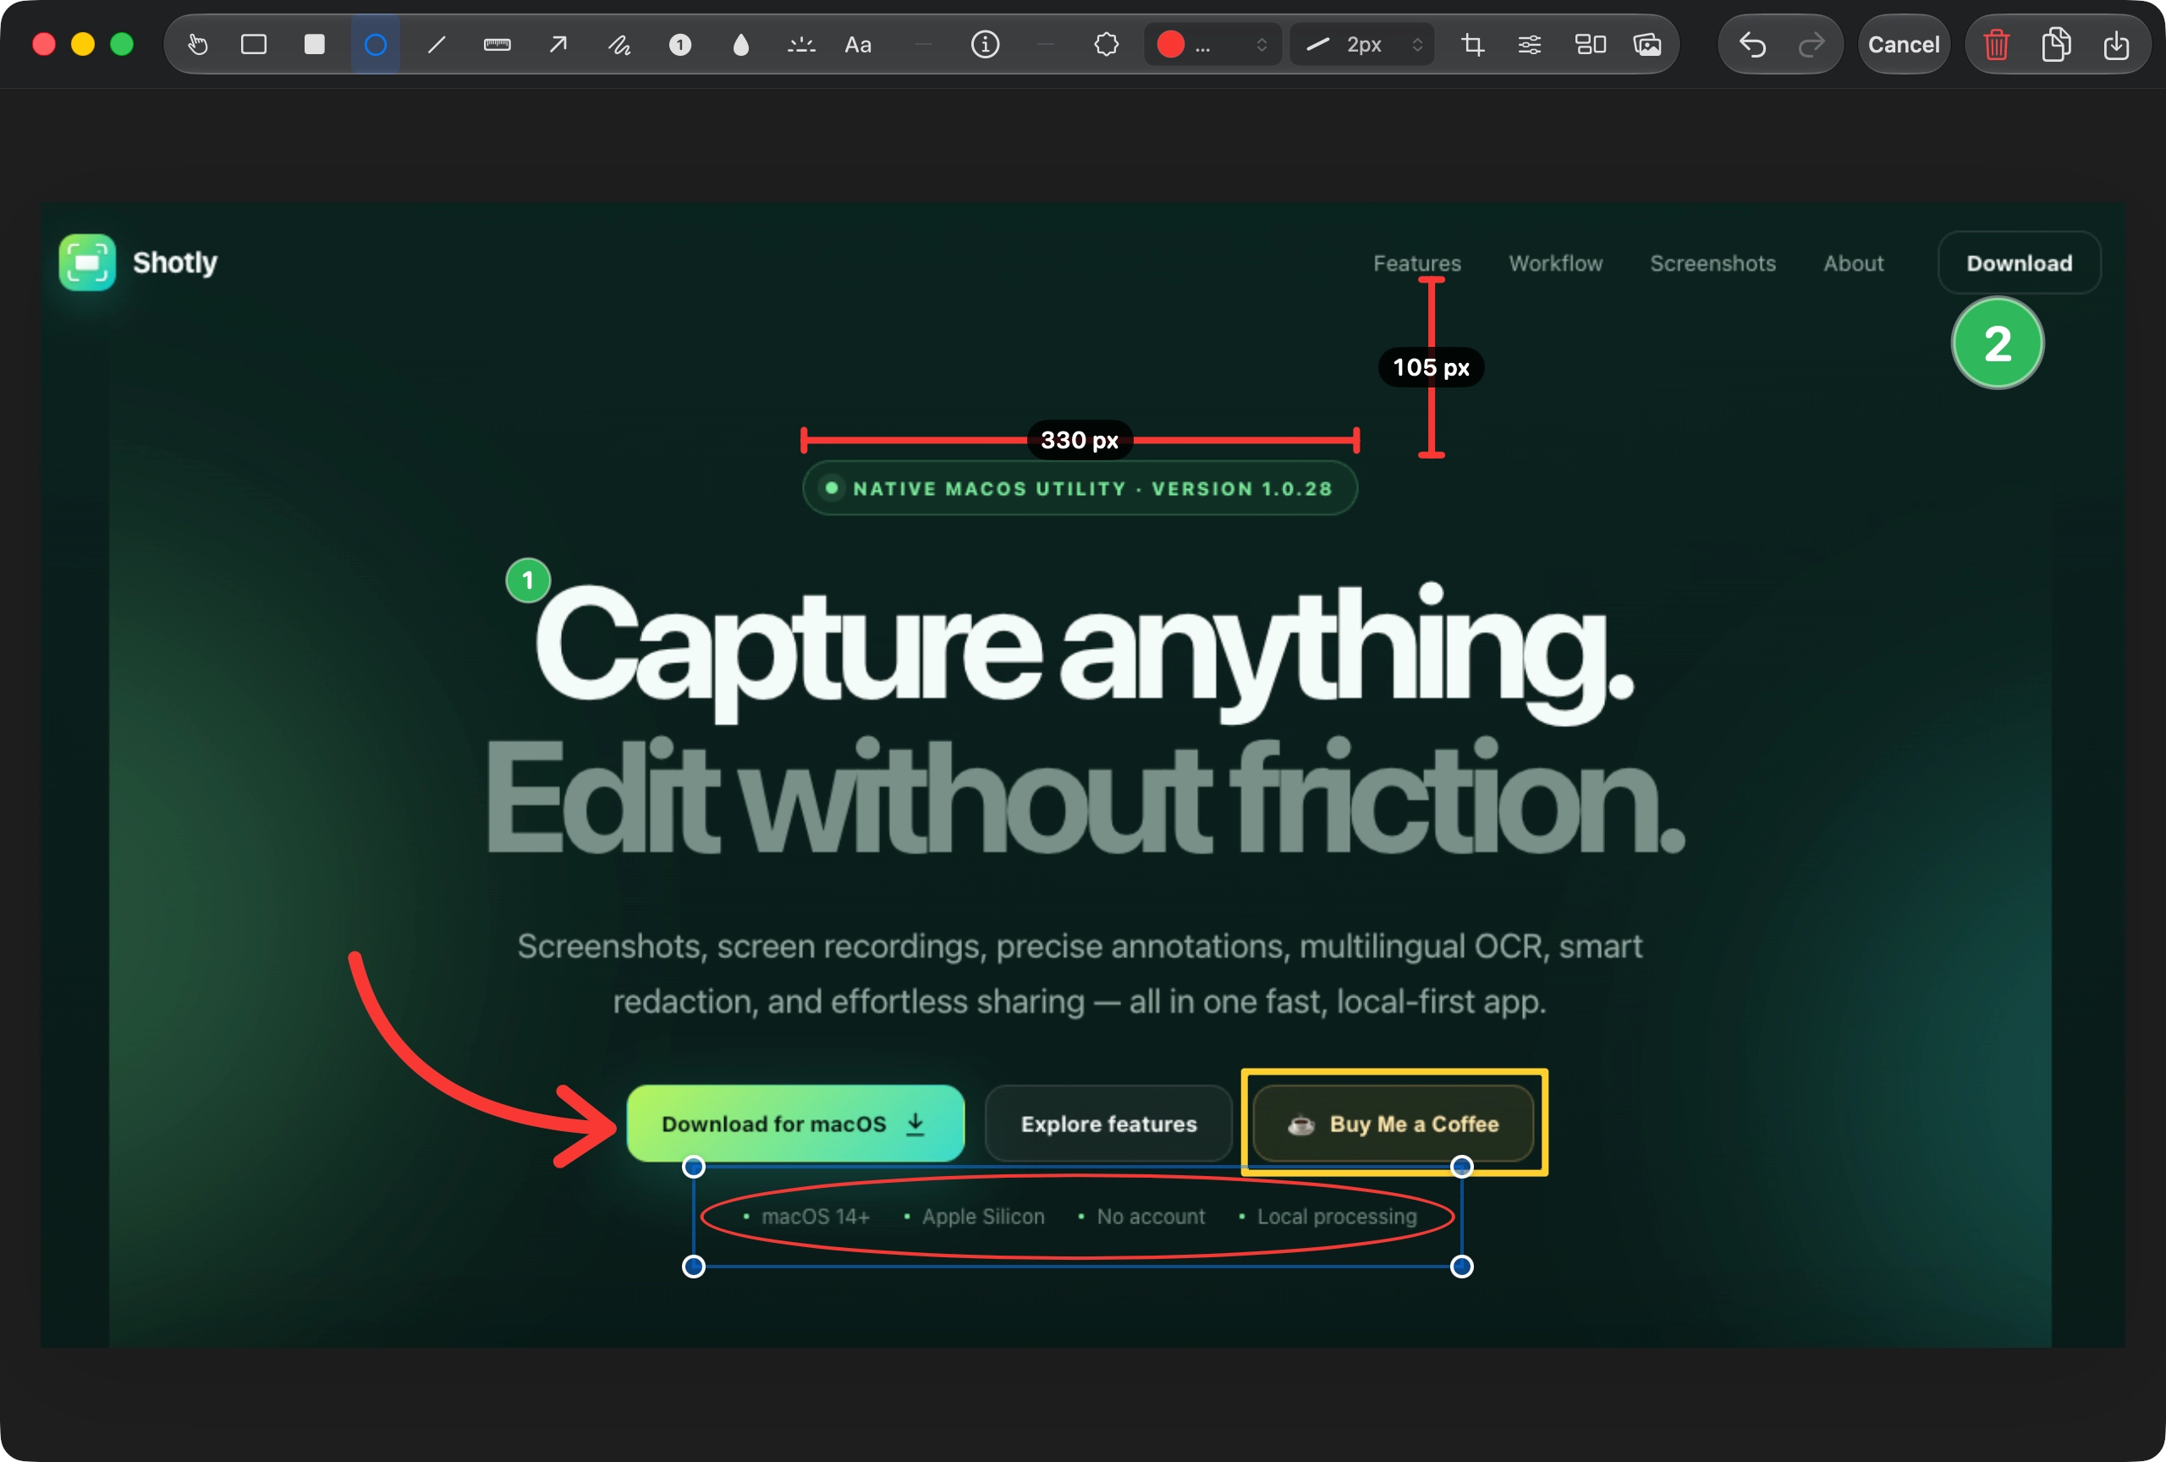2166x1462 pixels.
Task: Click the 'Screenshots, screen recordings' description paragraph
Action: tap(1080, 974)
